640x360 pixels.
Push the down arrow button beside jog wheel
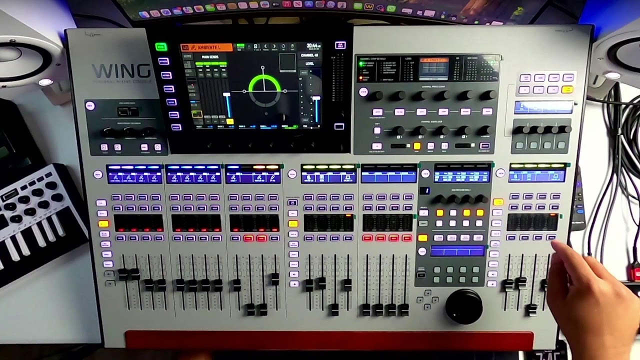[x=427, y=306]
